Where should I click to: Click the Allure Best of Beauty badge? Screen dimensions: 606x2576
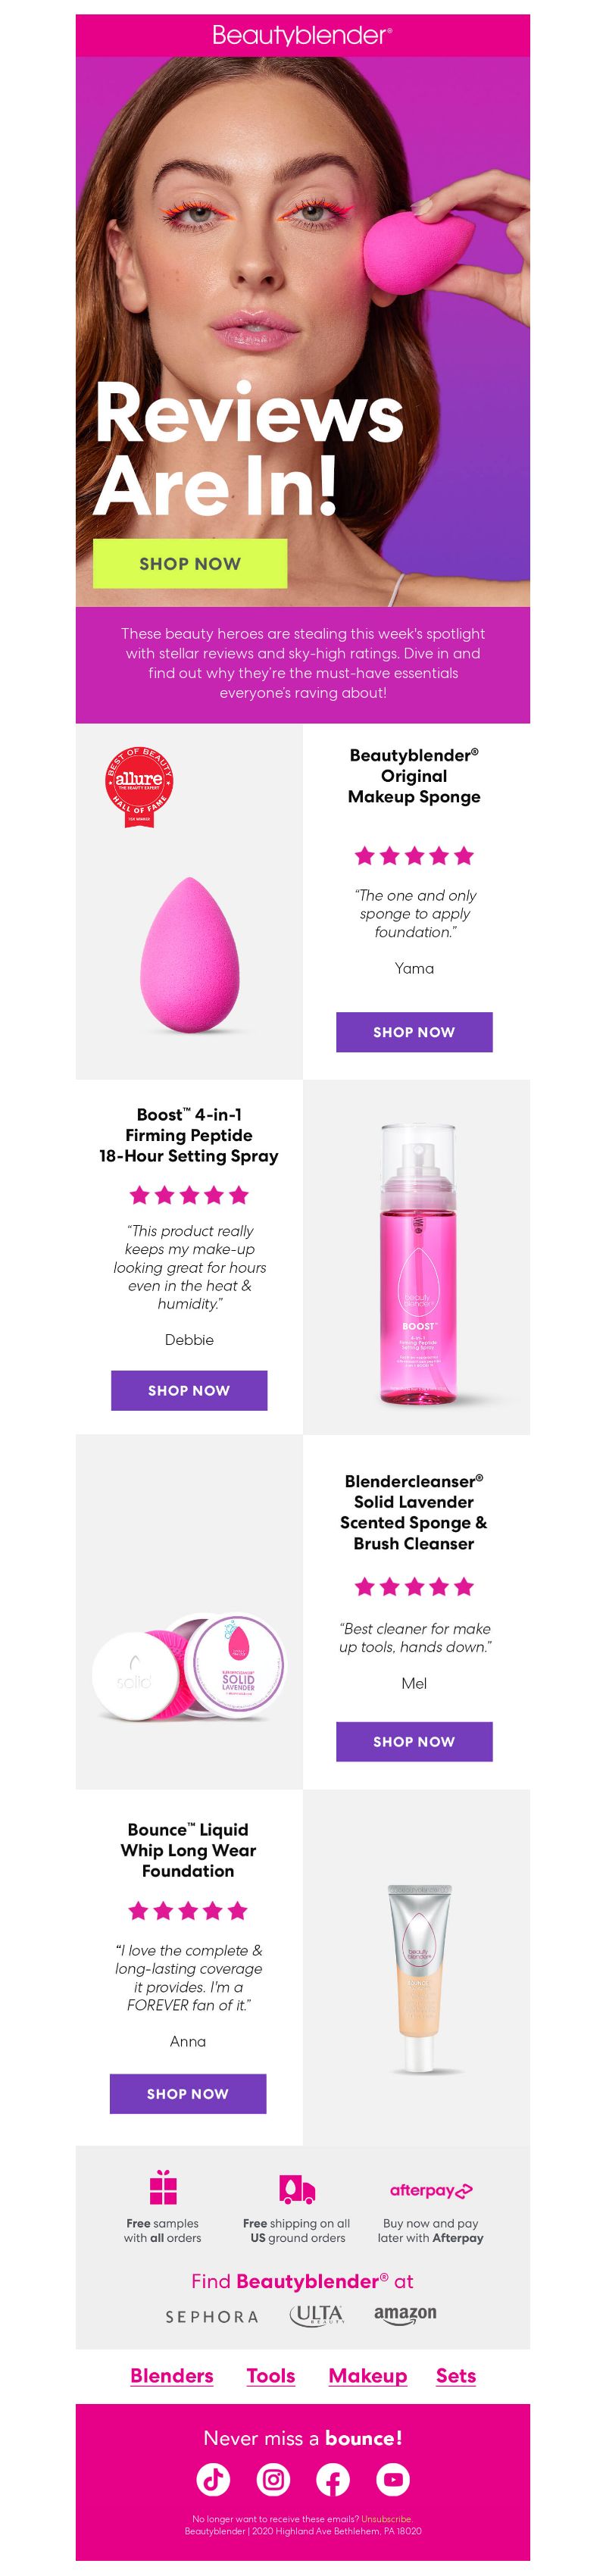139,786
